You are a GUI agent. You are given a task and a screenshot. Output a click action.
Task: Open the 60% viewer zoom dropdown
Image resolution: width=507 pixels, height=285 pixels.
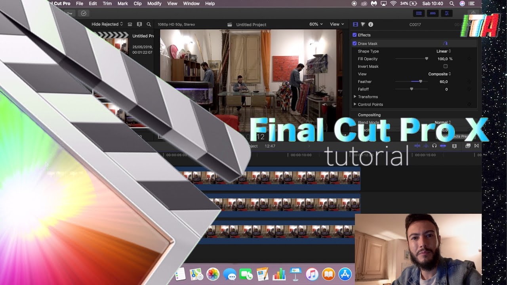coord(316,25)
